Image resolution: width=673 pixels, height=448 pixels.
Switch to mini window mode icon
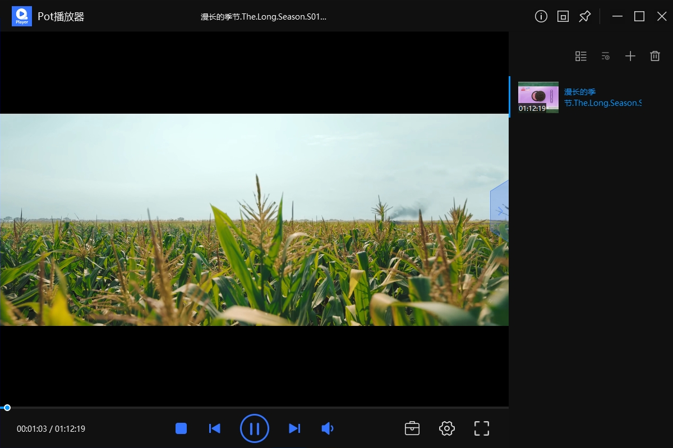[x=563, y=16]
